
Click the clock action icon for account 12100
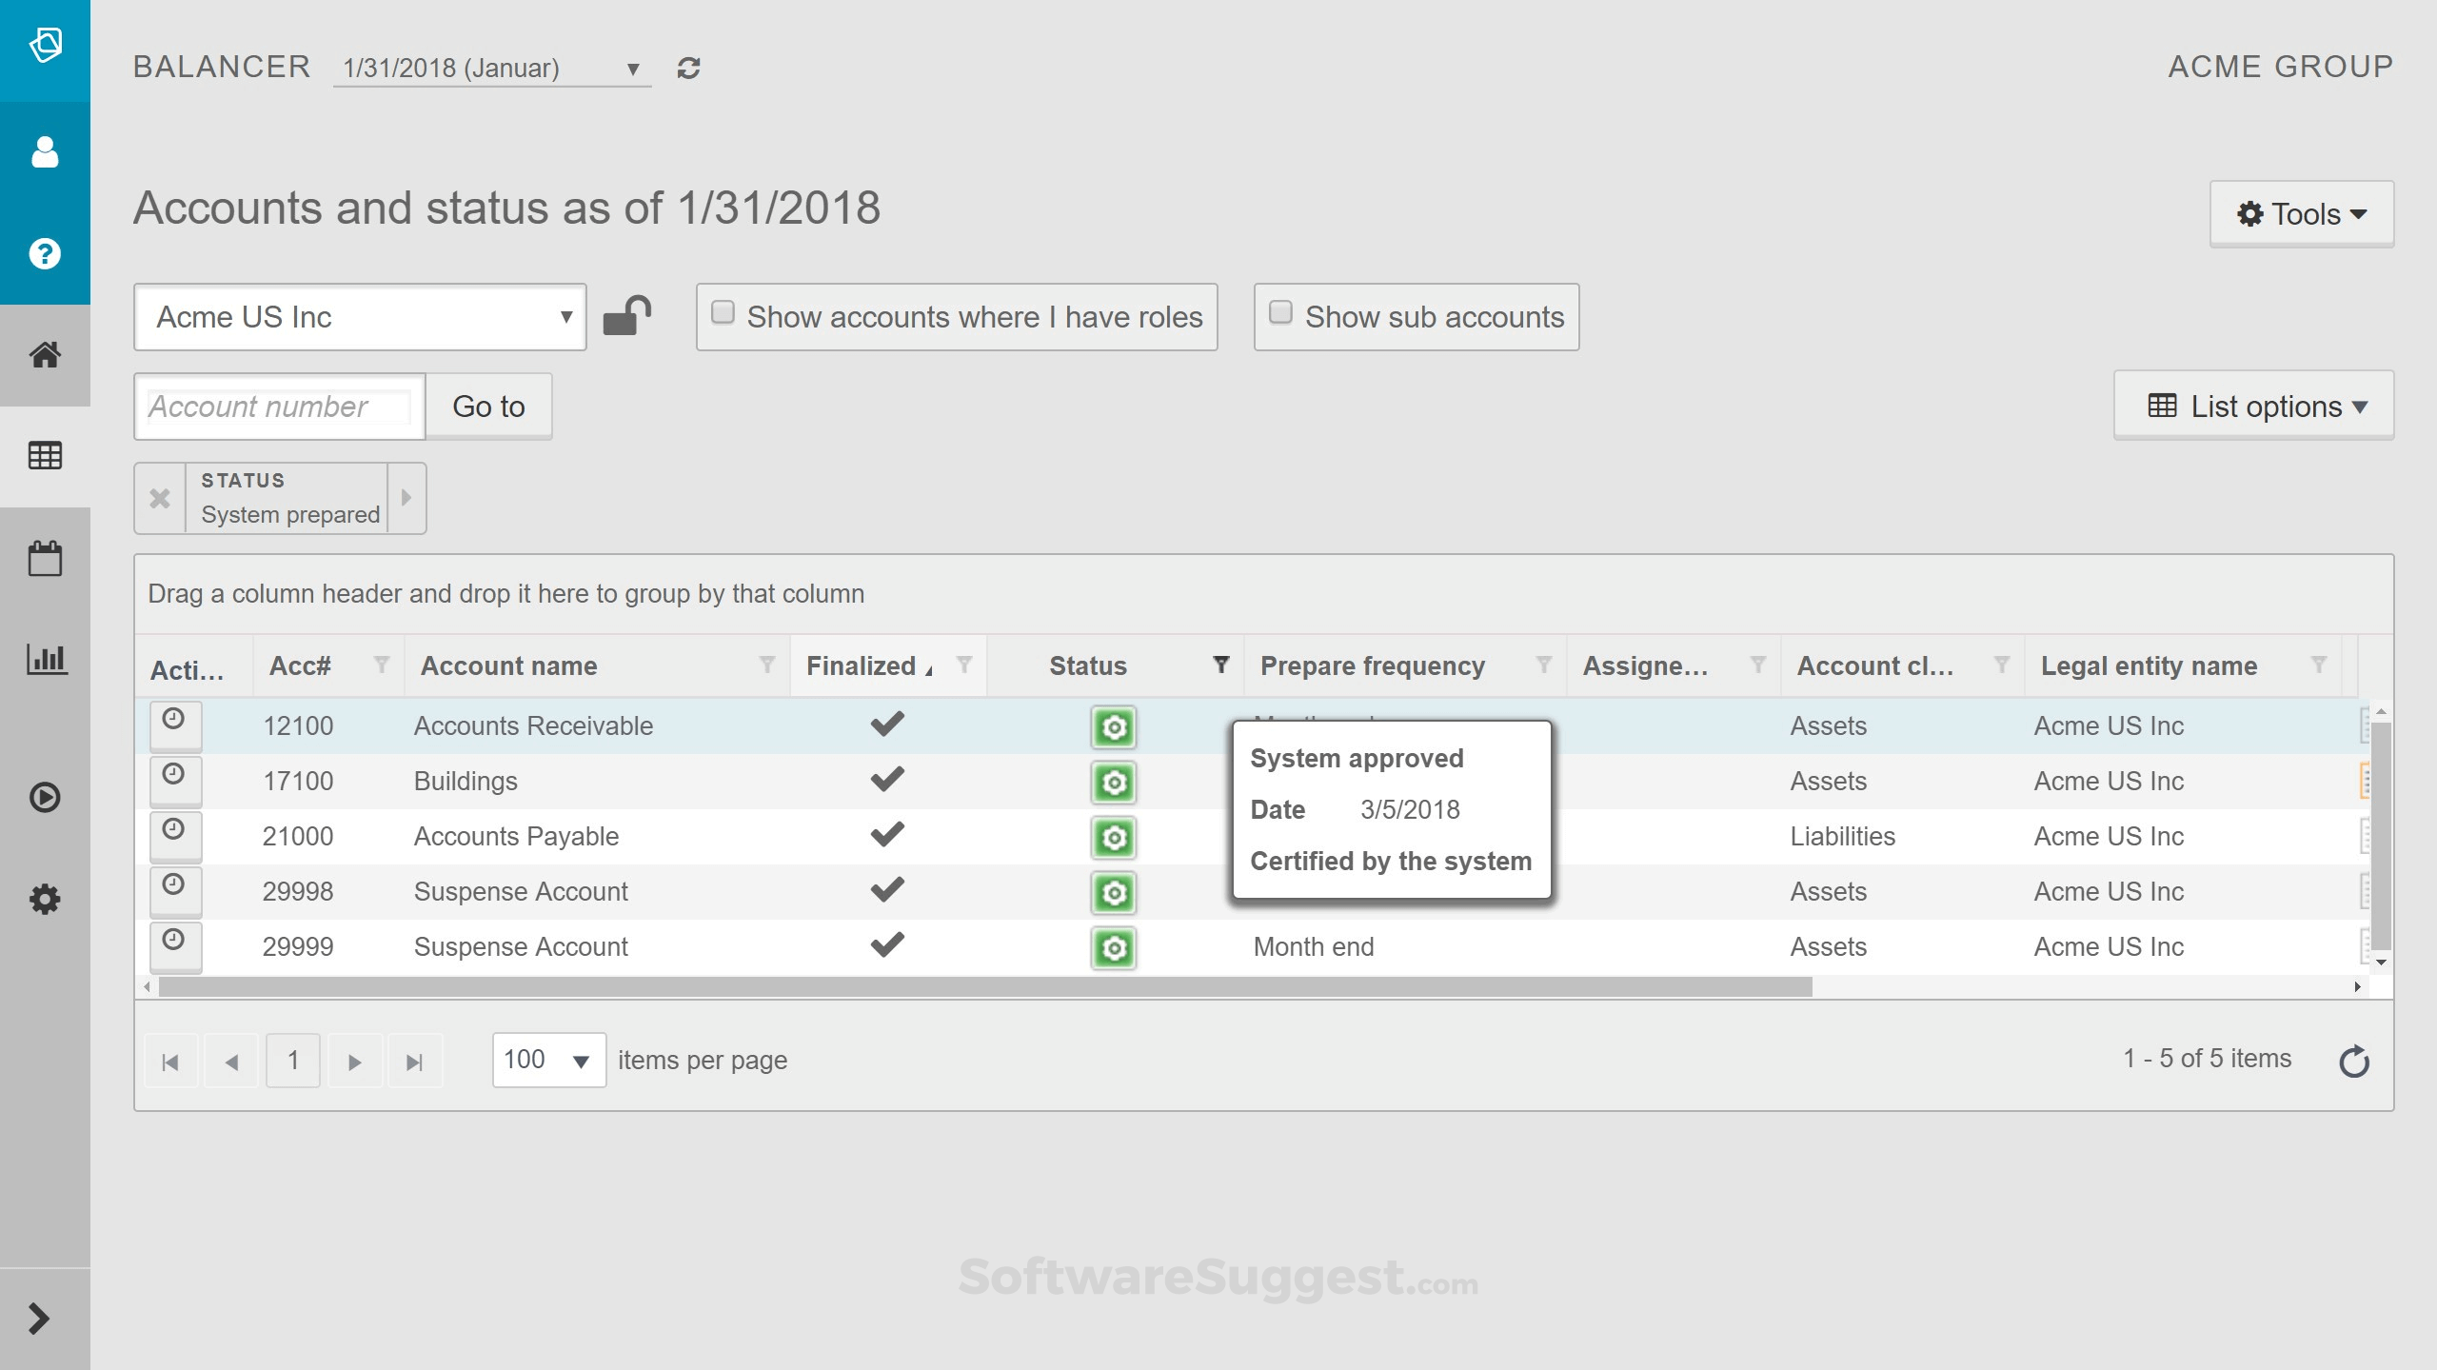click(174, 721)
